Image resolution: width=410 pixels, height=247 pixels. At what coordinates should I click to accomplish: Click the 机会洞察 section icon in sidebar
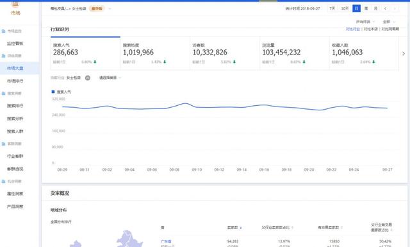pyautogui.click(x=3, y=182)
